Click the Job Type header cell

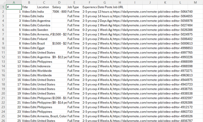[x=74, y=7]
